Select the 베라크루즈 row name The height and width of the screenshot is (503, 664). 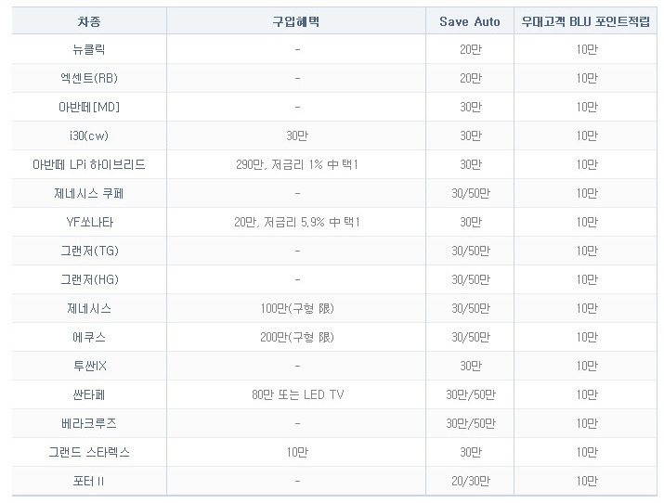pos(89,423)
